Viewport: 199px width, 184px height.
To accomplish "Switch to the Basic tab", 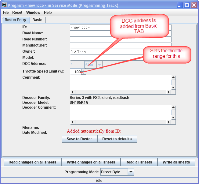I will coord(38,20).
